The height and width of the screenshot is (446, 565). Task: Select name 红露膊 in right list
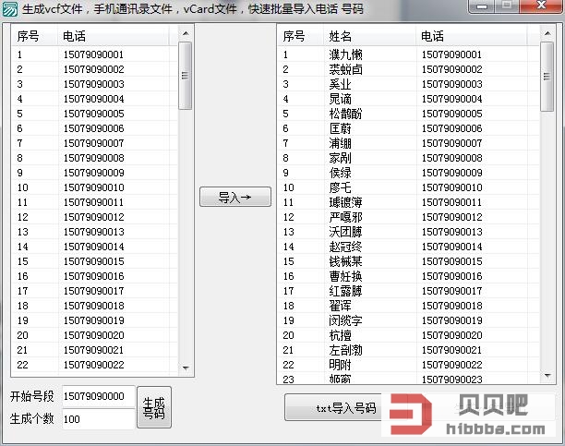(x=345, y=291)
